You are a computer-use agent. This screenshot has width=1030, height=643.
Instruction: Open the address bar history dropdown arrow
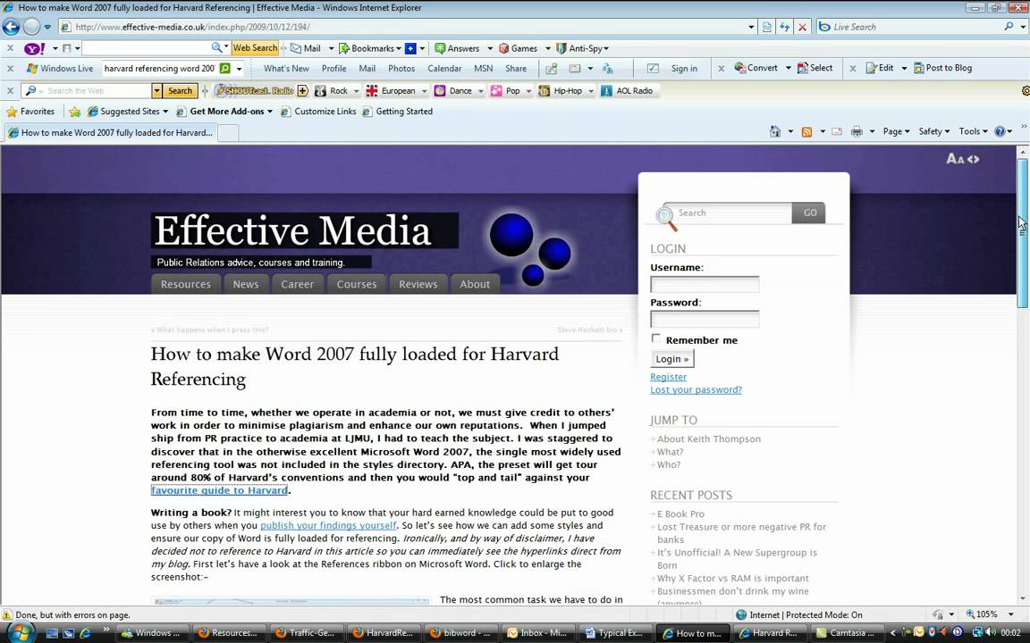point(751,27)
